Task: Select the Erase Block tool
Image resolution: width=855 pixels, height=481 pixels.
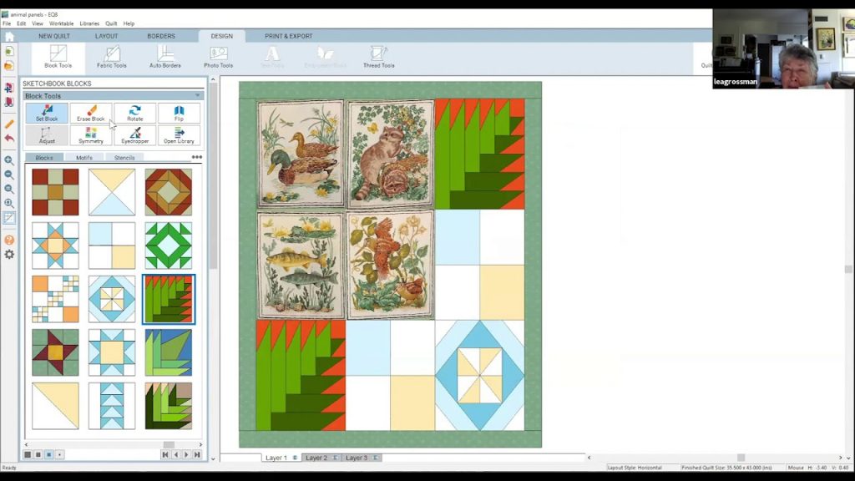Action: (90, 114)
